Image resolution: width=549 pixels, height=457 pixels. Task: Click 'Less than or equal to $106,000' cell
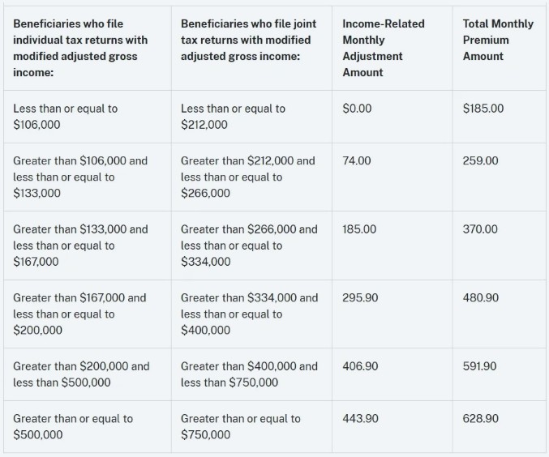[65, 117]
